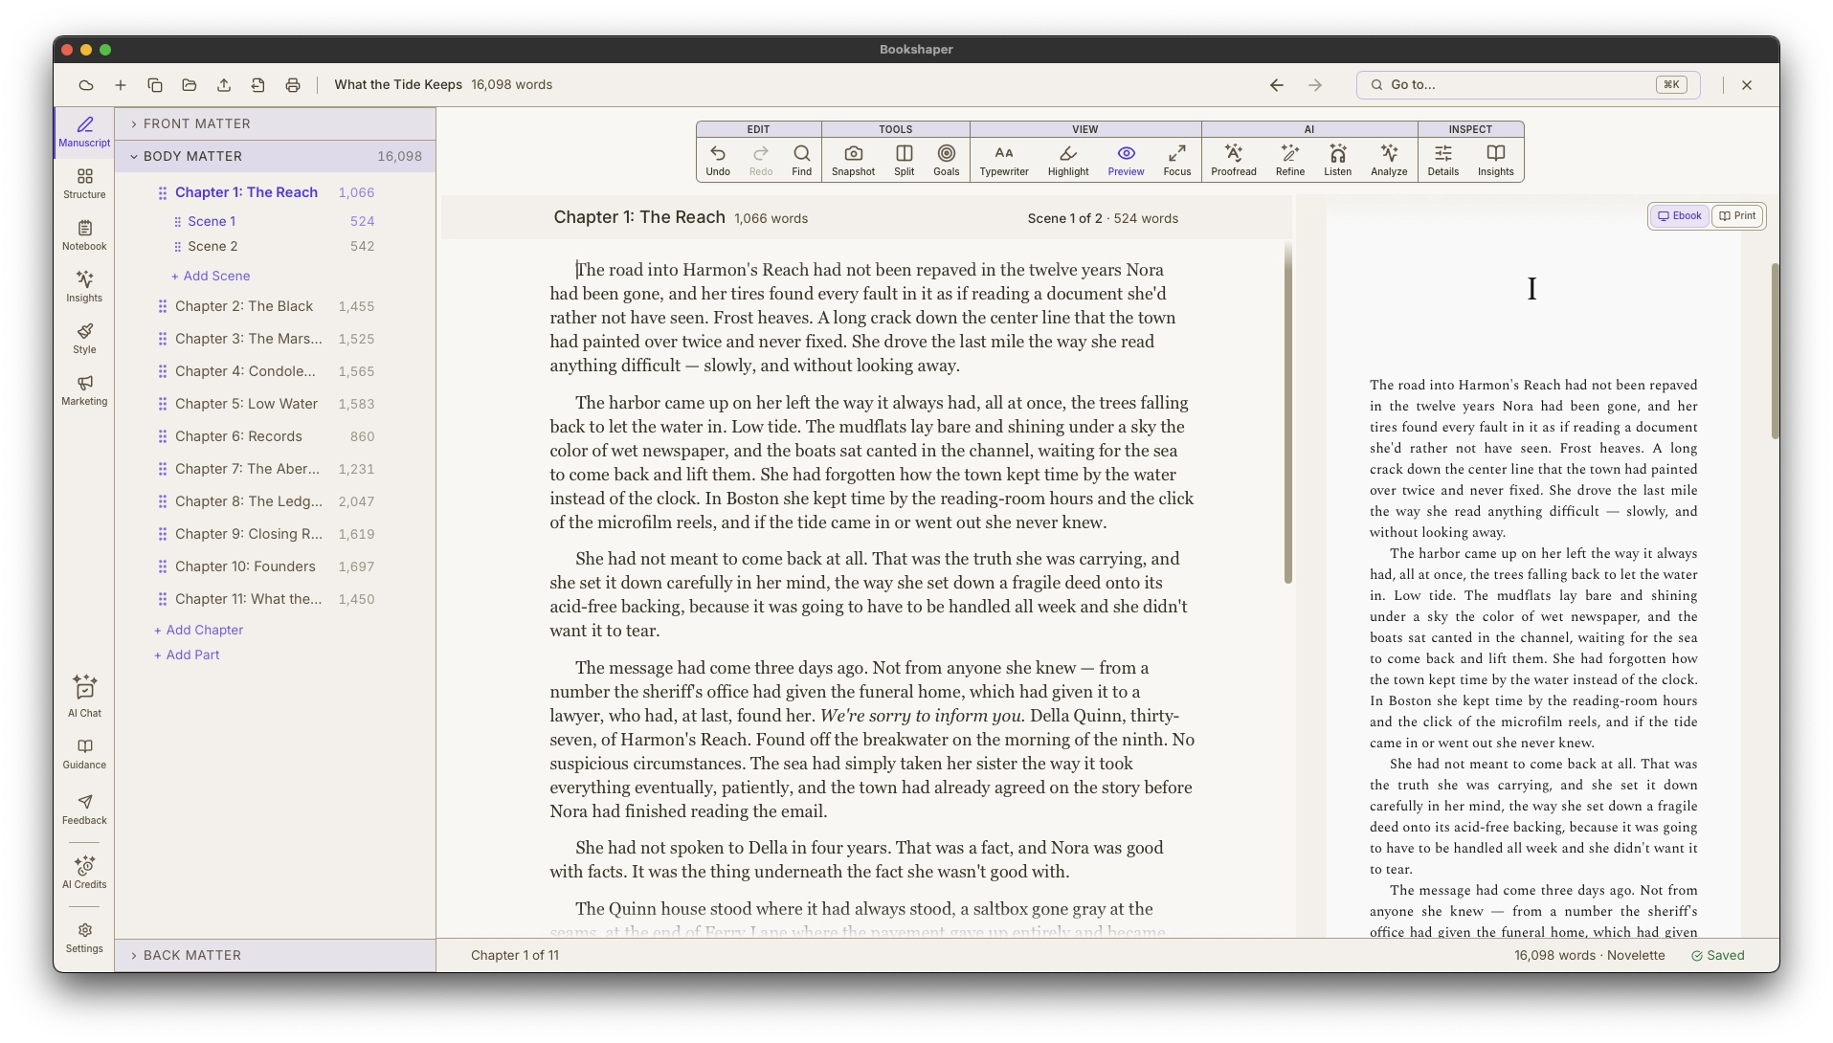1833x1043 pixels.
Task: Switch preview to Print mode
Action: point(1737,216)
